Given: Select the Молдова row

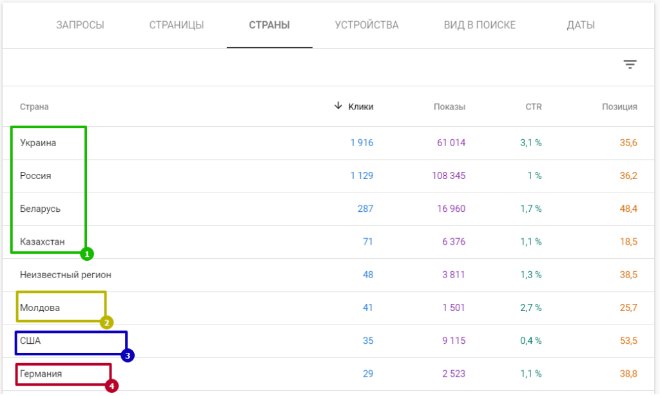Looking at the screenshot, I should pos(328,308).
